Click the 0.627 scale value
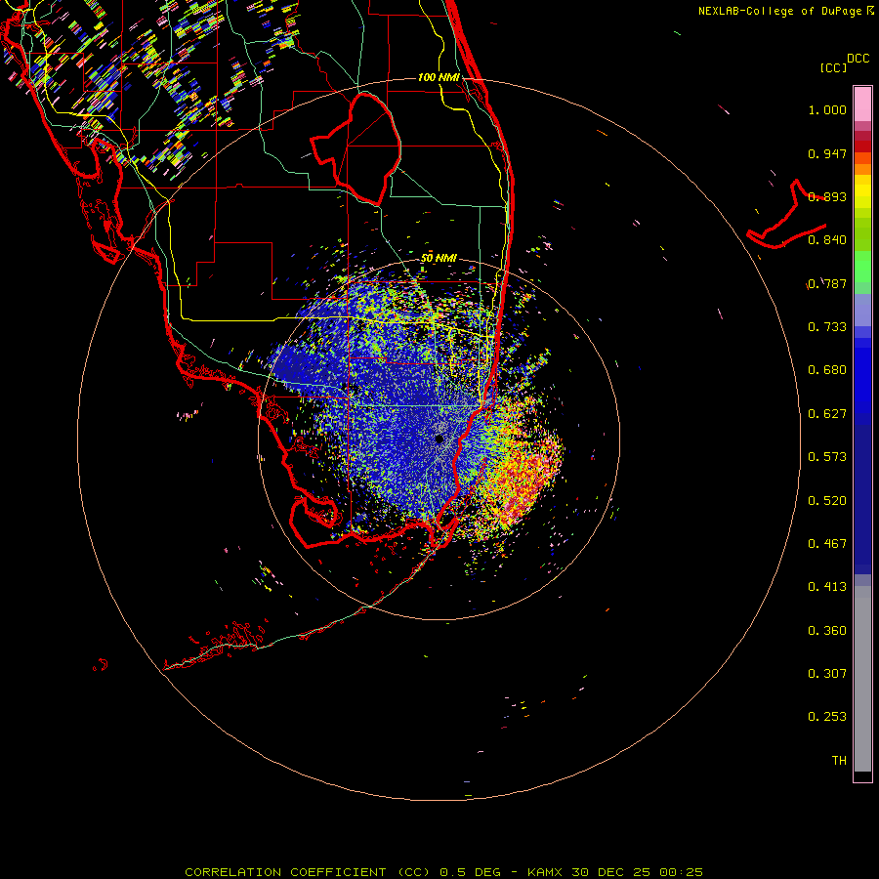Viewport: 879px width, 879px height. [827, 414]
